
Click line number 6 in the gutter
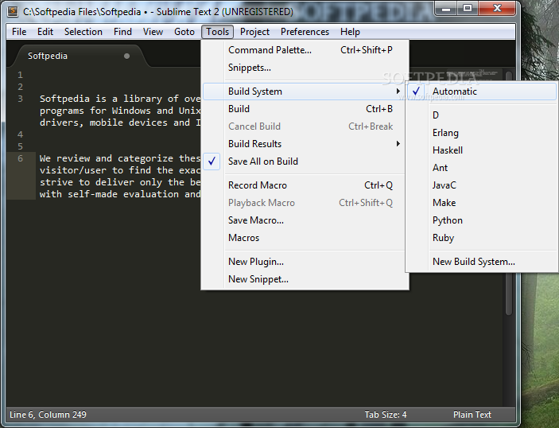pos(21,158)
